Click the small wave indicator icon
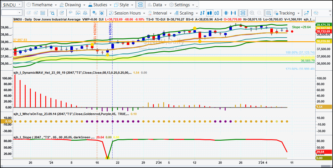Screen dimensions: 333x168 [x=71, y=13]
